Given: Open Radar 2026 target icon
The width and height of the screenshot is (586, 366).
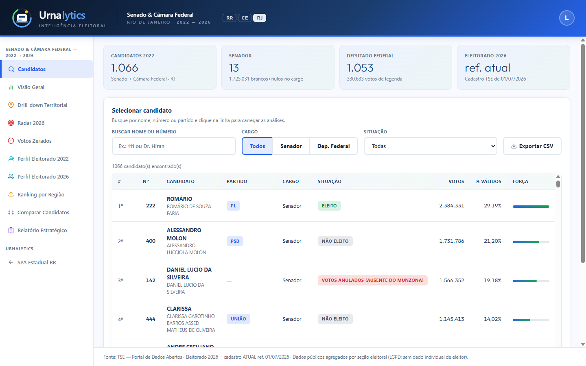Looking at the screenshot, I should [x=11, y=123].
